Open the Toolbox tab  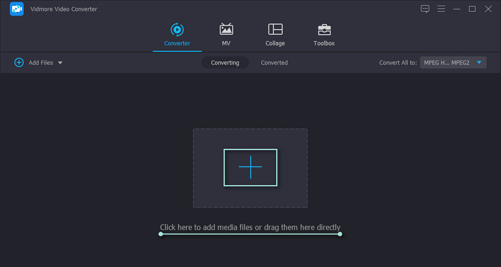tap(324, 34)
